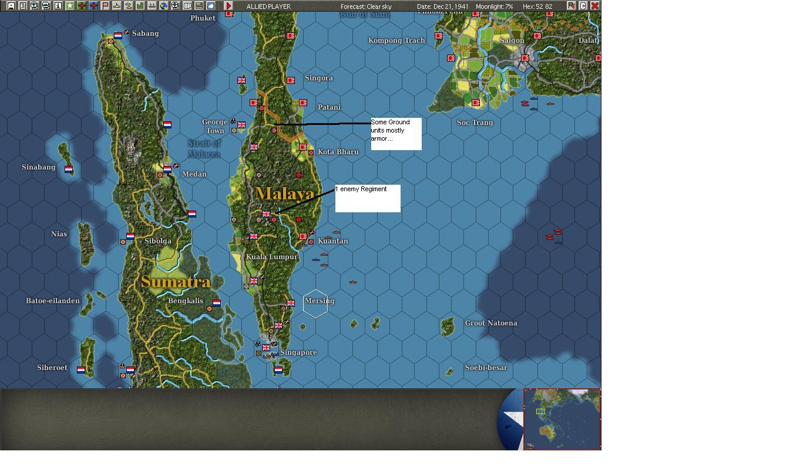The image size is (790, 475).
Task: Select the Dutch flag base at Sinabang
Action: coord(69,169)
